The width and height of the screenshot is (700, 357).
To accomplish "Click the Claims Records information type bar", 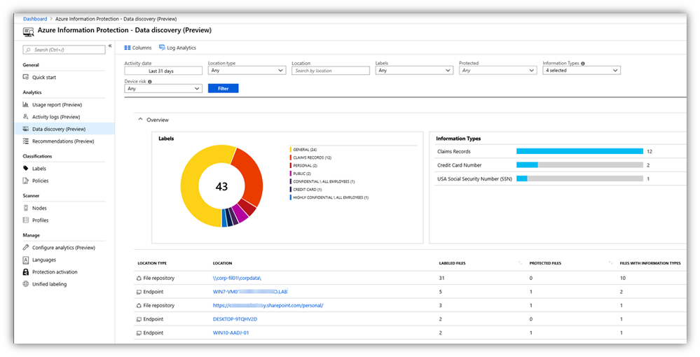I will tap(579, 151).
